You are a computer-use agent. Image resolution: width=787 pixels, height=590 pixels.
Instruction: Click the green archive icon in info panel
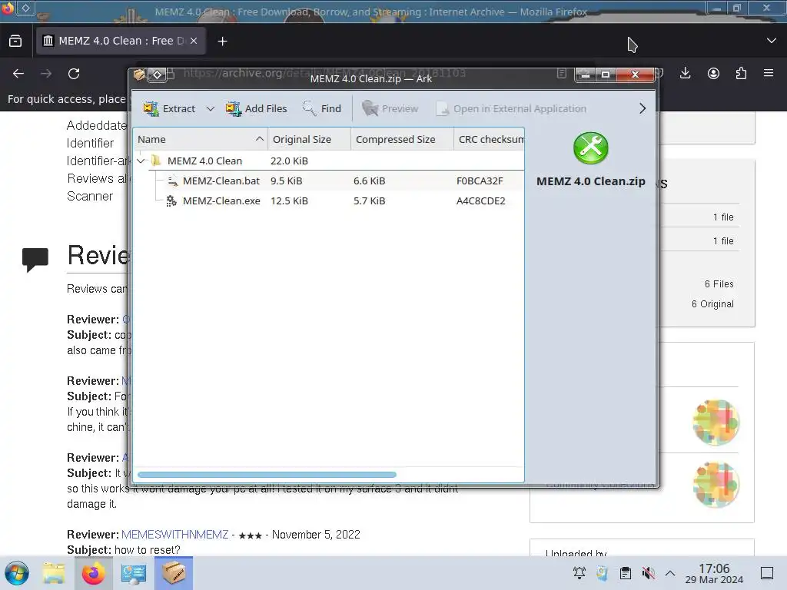point(591,148)
